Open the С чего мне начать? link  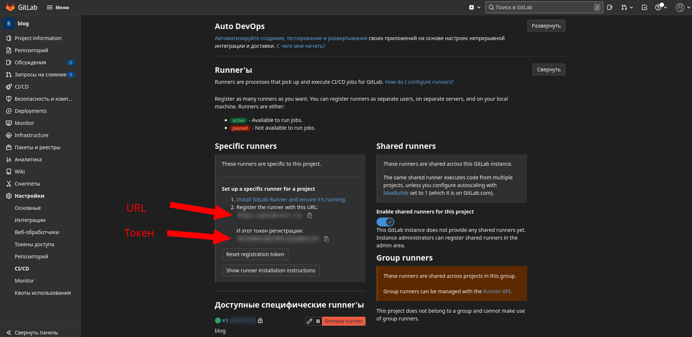pos(301,46)
